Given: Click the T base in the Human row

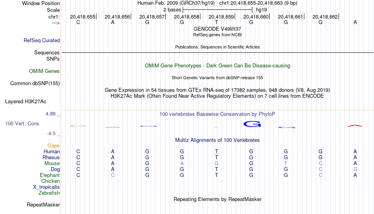Looking at the screenshot, I should point(217,151).
